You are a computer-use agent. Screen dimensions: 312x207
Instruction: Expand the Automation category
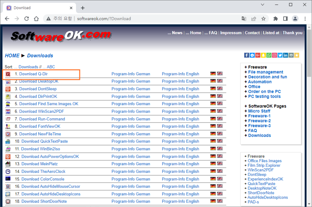point(260,82)
